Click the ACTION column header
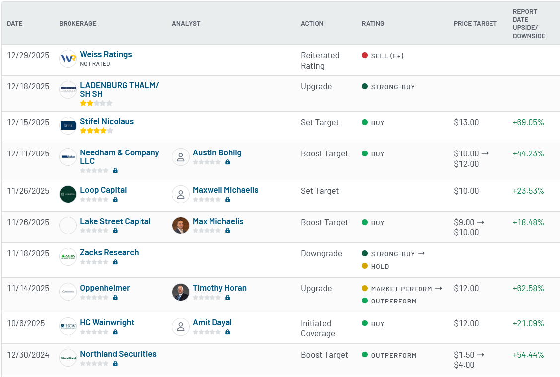The image size is (560, 377). tap(312, 23)
